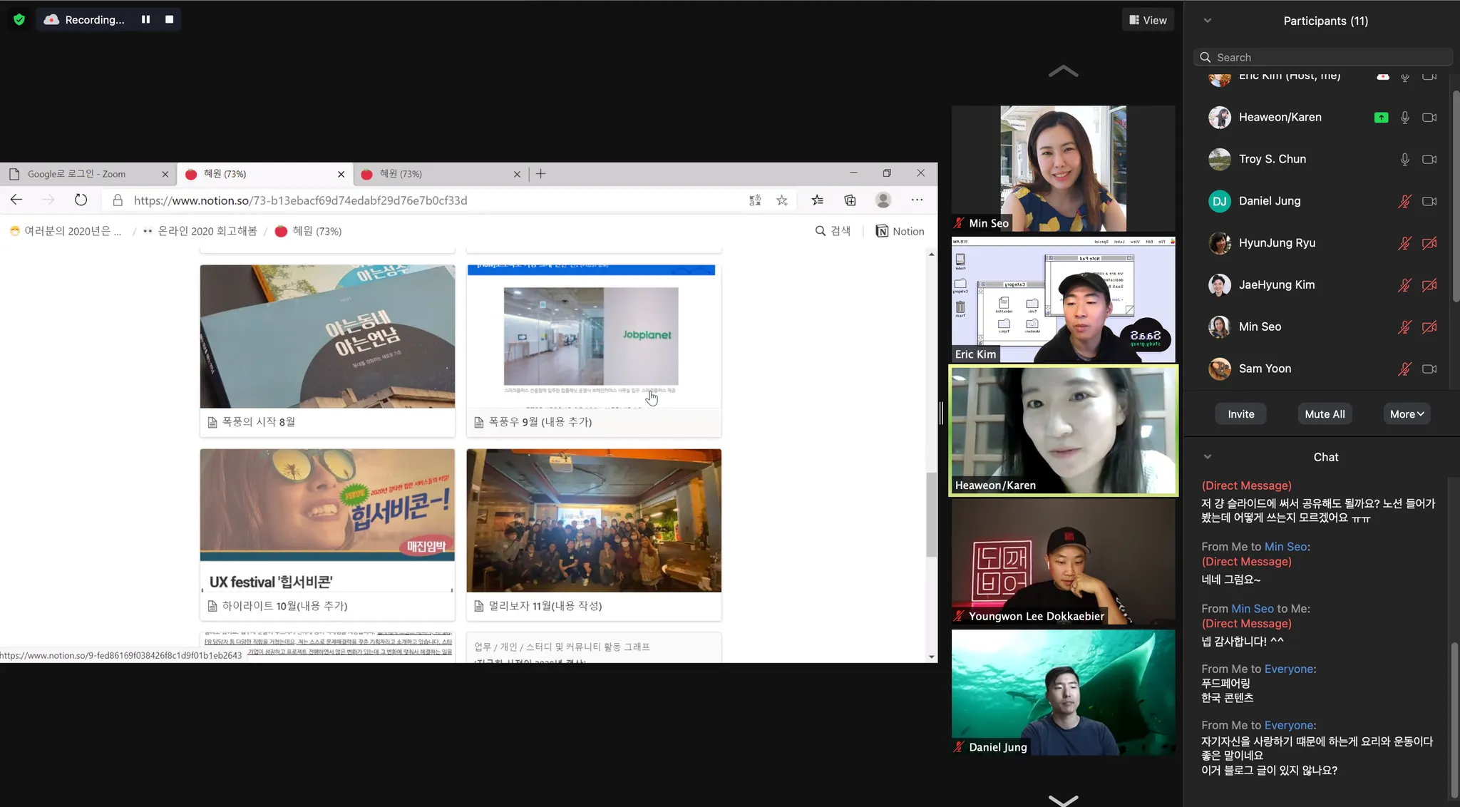Click the green encryption shield icon
This screenshot has width=1460, height=807.
[19, 19]
